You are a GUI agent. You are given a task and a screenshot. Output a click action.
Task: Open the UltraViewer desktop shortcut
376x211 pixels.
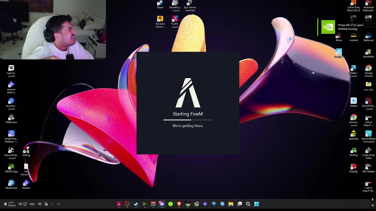coord(11,185)
